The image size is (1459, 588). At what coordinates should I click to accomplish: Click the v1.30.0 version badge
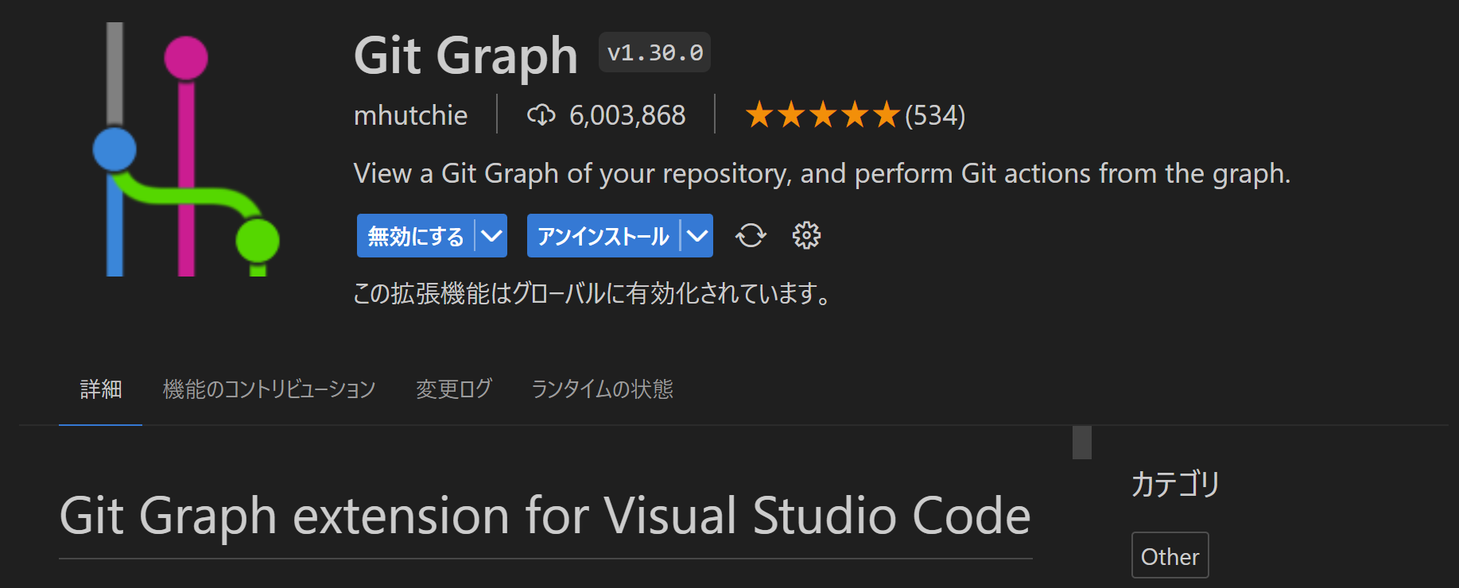click(x=654, y=53)
